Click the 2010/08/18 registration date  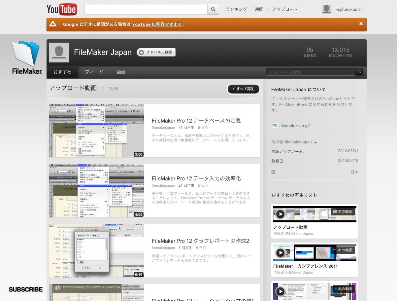pyautogui.click(x=348, y=161)
